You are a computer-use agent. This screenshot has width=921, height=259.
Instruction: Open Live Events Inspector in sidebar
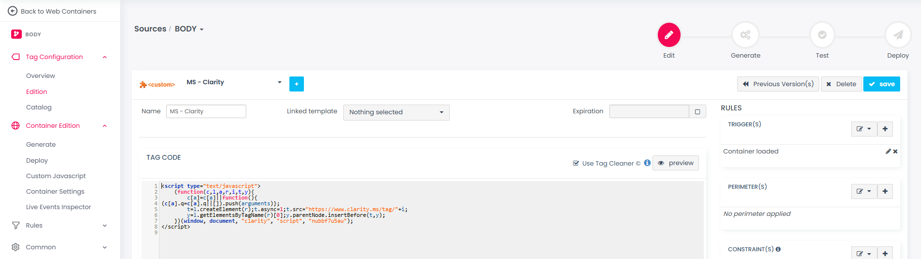(x=59, y=207)
